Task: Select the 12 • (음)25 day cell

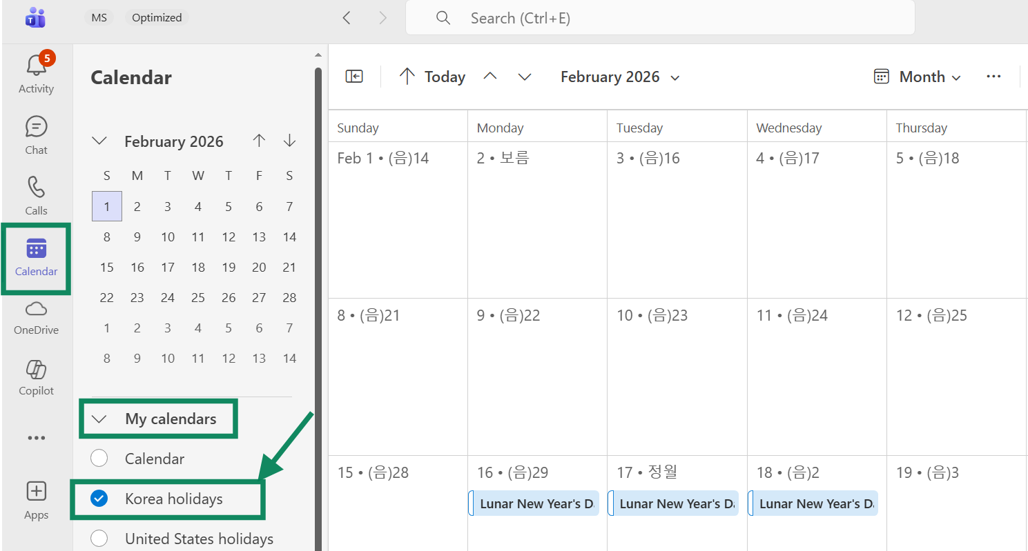Action: [x=957, y=377]
